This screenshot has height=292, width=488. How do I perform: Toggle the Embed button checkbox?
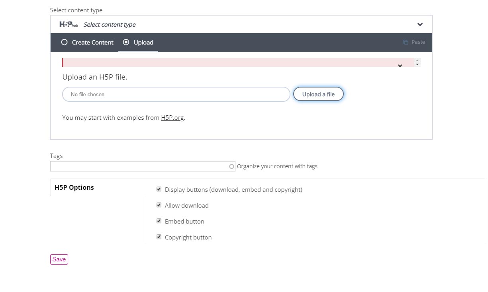[159, 221]
